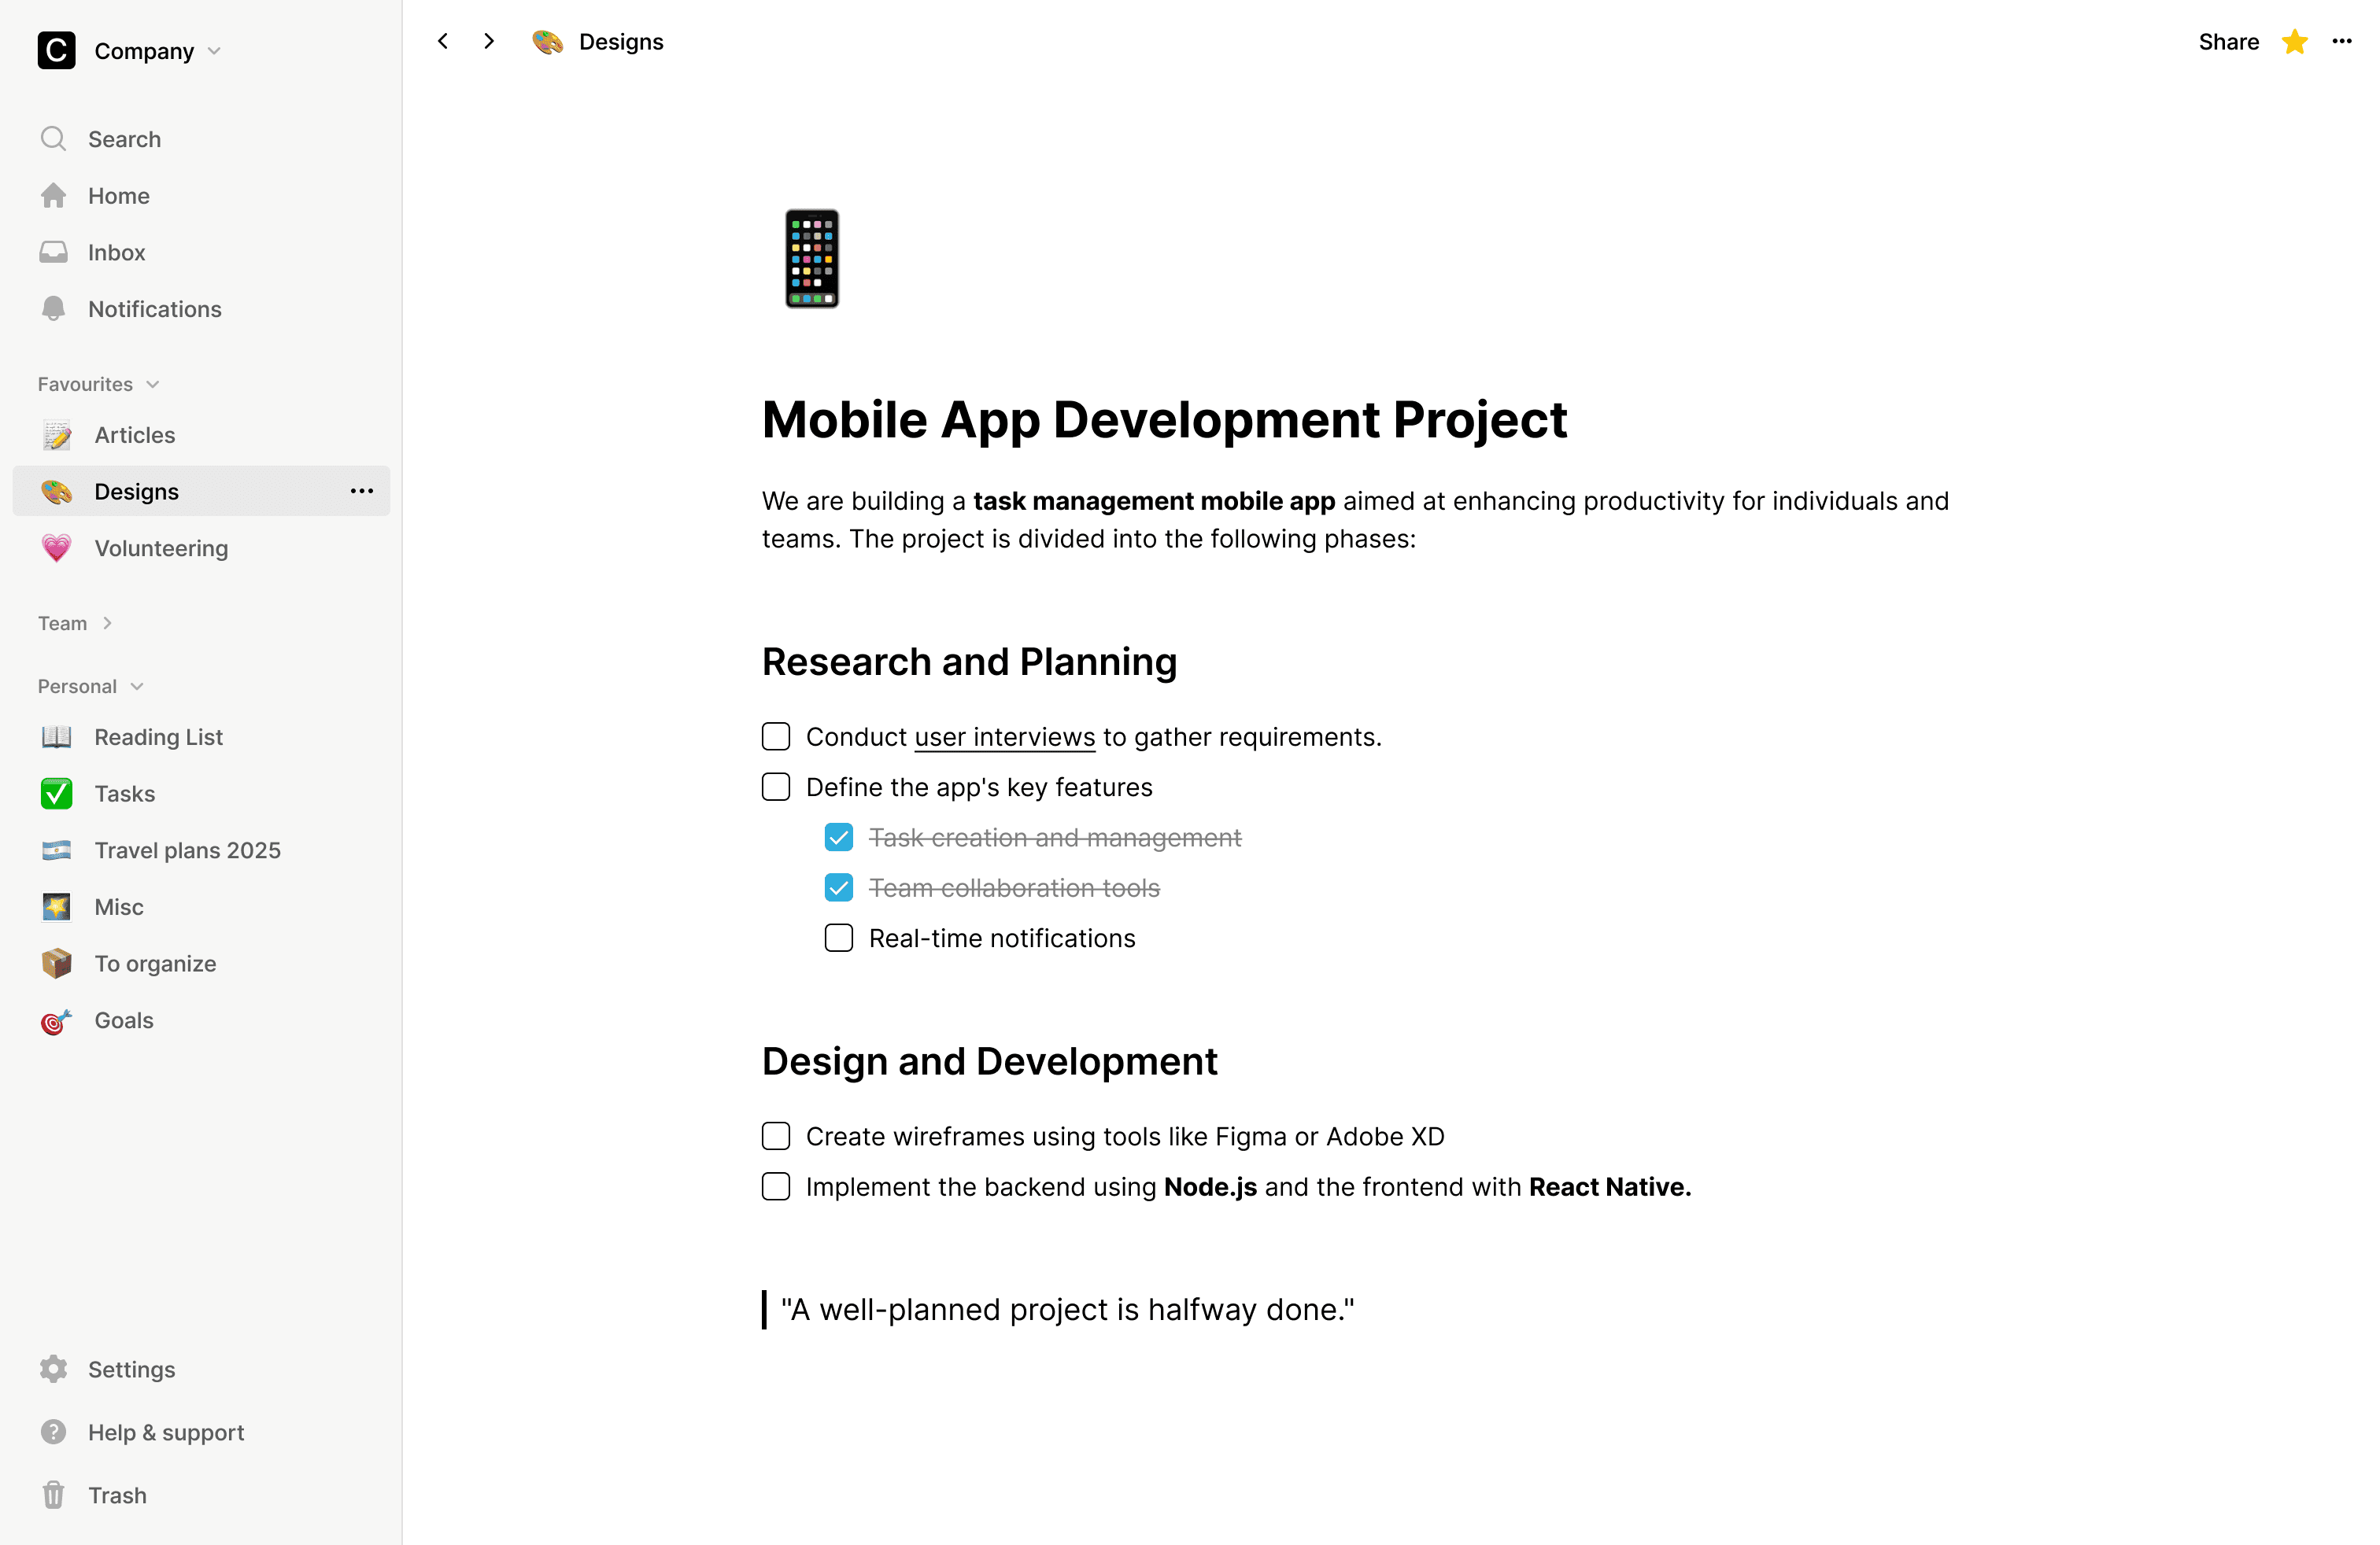This screenshot has height=1545, width=2380.
Task: Click the Search magnifier icon
Action: [53, 139]
